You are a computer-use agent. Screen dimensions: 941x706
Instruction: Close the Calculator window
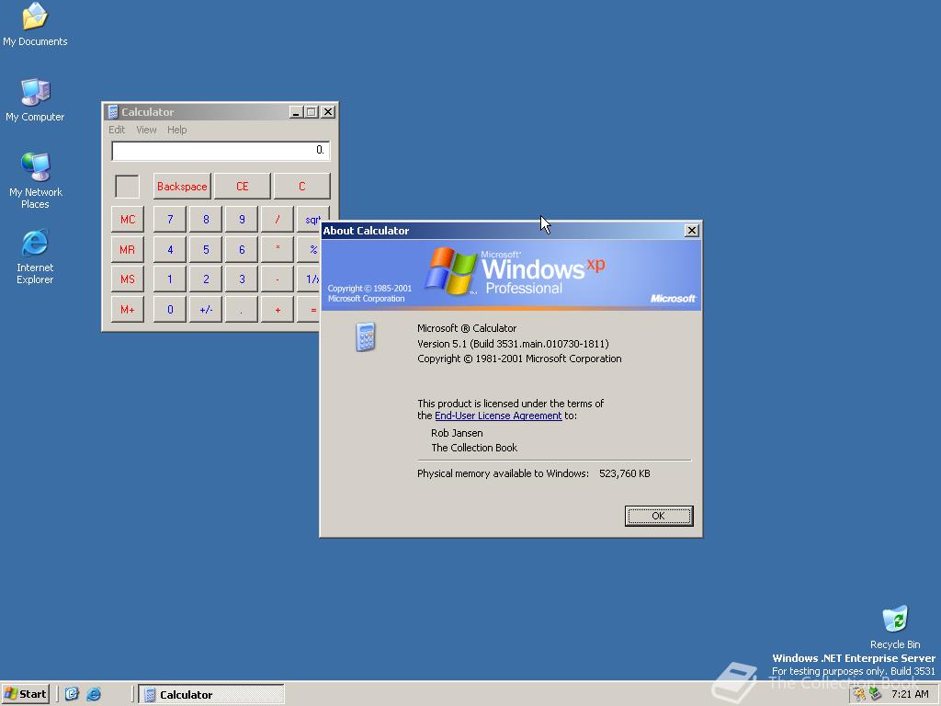[328, 111]
